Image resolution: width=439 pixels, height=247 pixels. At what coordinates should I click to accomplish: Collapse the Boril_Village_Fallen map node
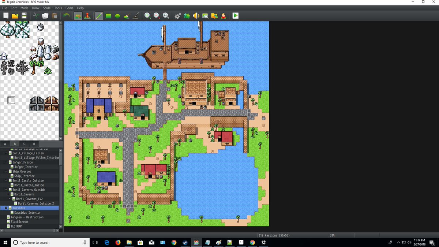pyautogui.click(x=6, y=153)
